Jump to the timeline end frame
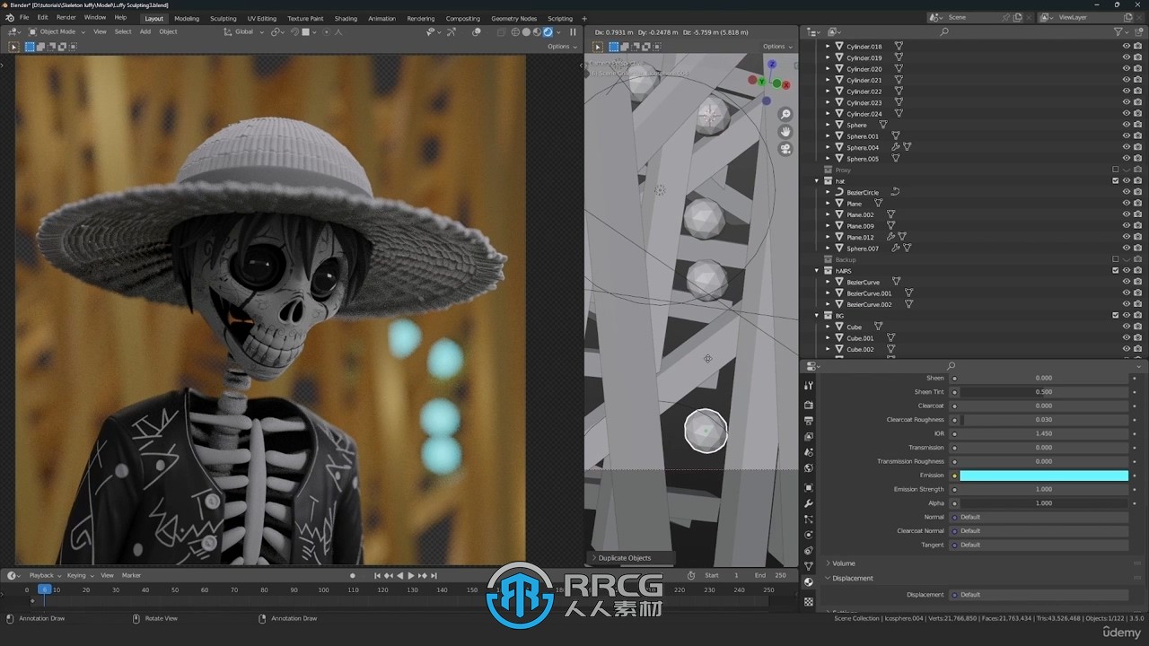1149x646 pixels. coord(434,575)
